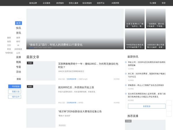Click the search magnifier icon in top bar
The image size is (173, 130).
151,3
